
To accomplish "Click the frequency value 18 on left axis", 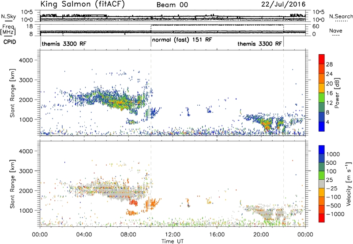I will 30,26.
